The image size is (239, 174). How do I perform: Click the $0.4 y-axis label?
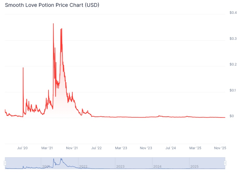233,12
